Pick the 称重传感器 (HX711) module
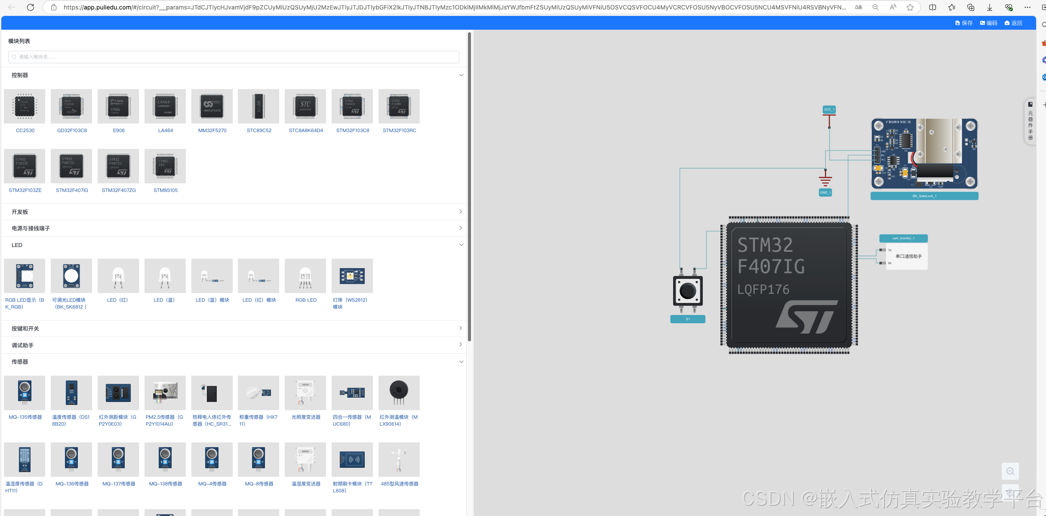The height and width of the screenshot is (516, 1046). (x=258, y=393)
